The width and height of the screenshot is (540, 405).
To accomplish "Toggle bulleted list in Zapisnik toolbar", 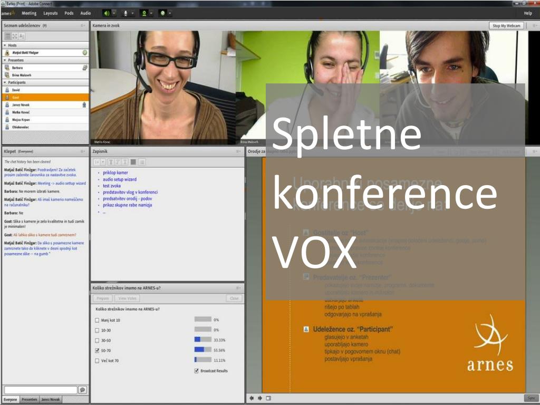I will click(142, 162).
